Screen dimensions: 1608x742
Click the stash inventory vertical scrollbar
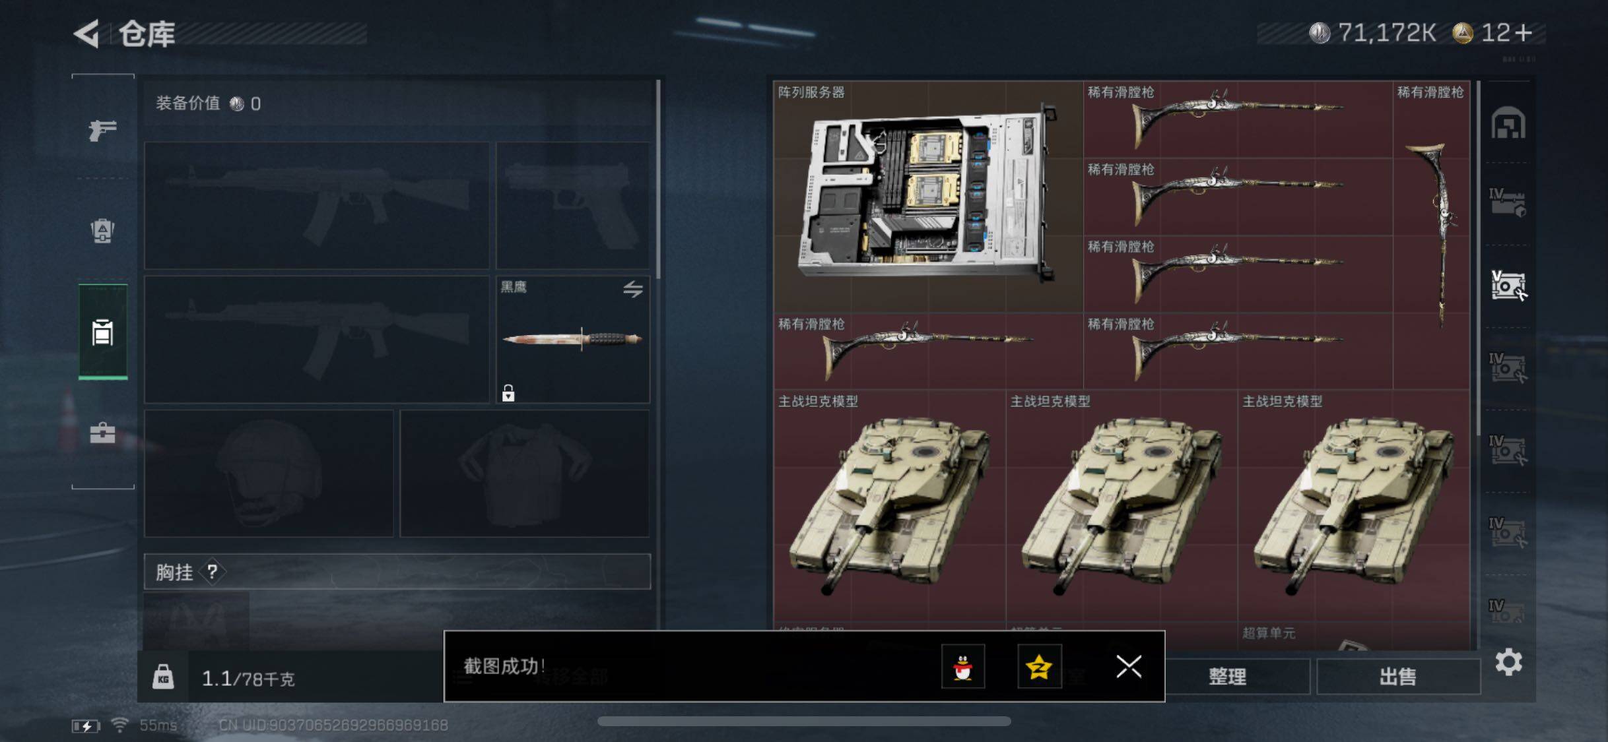(x=1479, y=257)
